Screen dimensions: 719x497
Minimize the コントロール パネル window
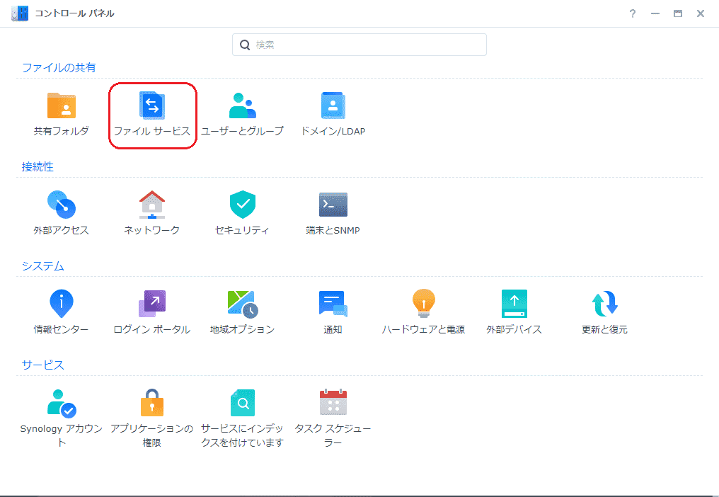tap(655, 13)
